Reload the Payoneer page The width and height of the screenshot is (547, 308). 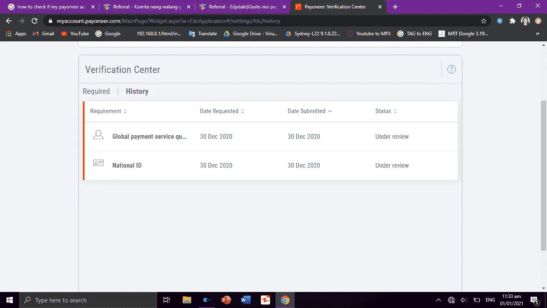point(34,21)
